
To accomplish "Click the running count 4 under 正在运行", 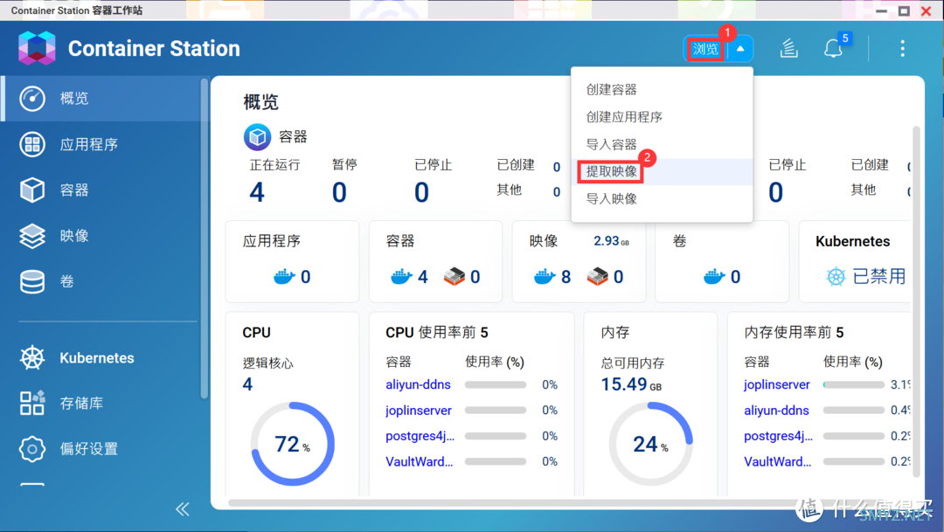I will 257,192.
